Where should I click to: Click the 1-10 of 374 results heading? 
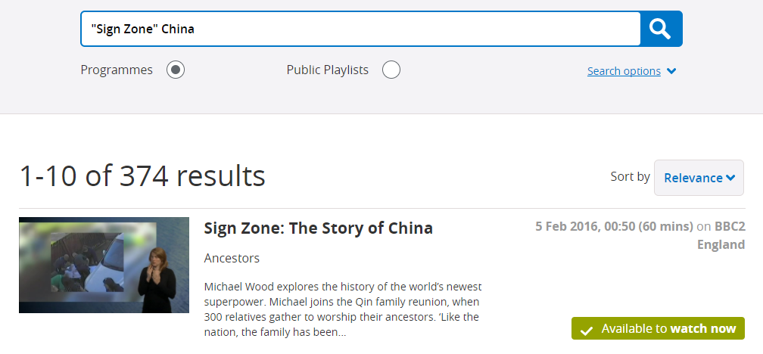(142, 175)
